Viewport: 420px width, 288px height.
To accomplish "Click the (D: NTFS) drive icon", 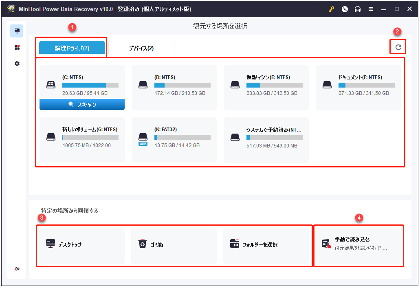I will pos(143,85).
